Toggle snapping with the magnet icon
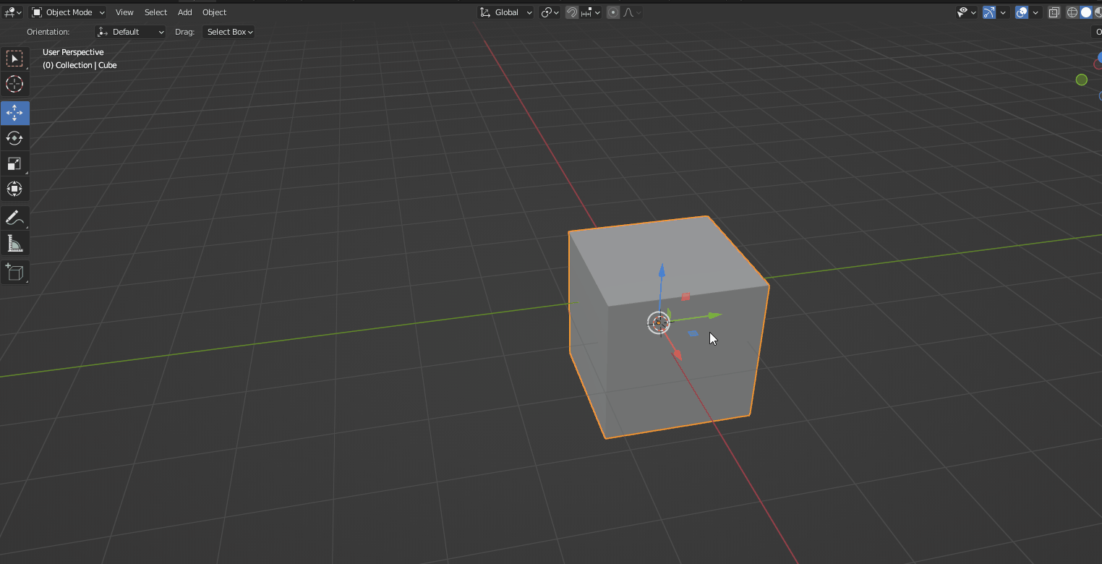1102x564 pixels. (x=571, y=12)
